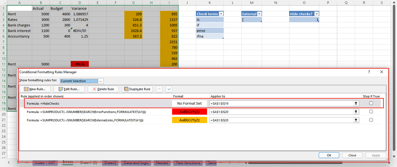This screenshot has width=397, height=167.
Task: Open the Check terms filter dropdown
Action: click(221, 14)
